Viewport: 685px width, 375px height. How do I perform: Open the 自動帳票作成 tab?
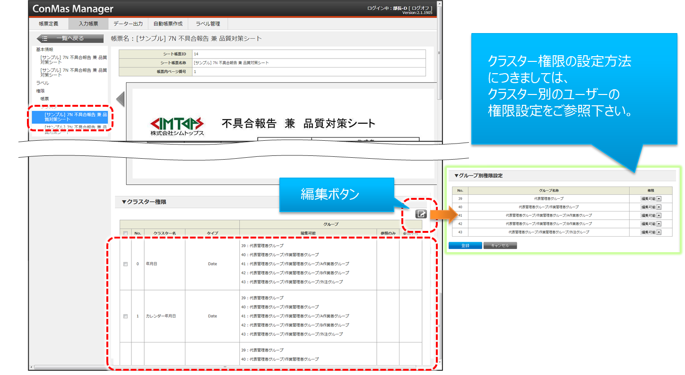(168, 24)
